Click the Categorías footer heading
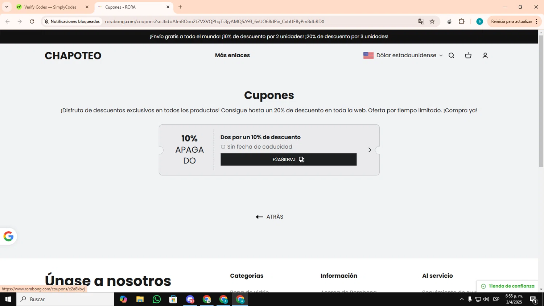The image size is (544, 306). pos(247,276)
